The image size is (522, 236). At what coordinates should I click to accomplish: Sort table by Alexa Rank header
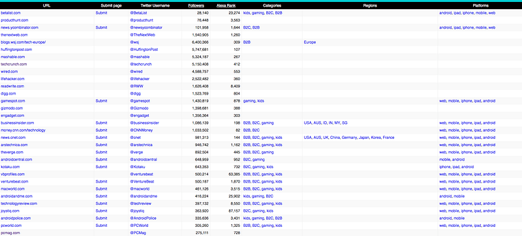[225, 6]
